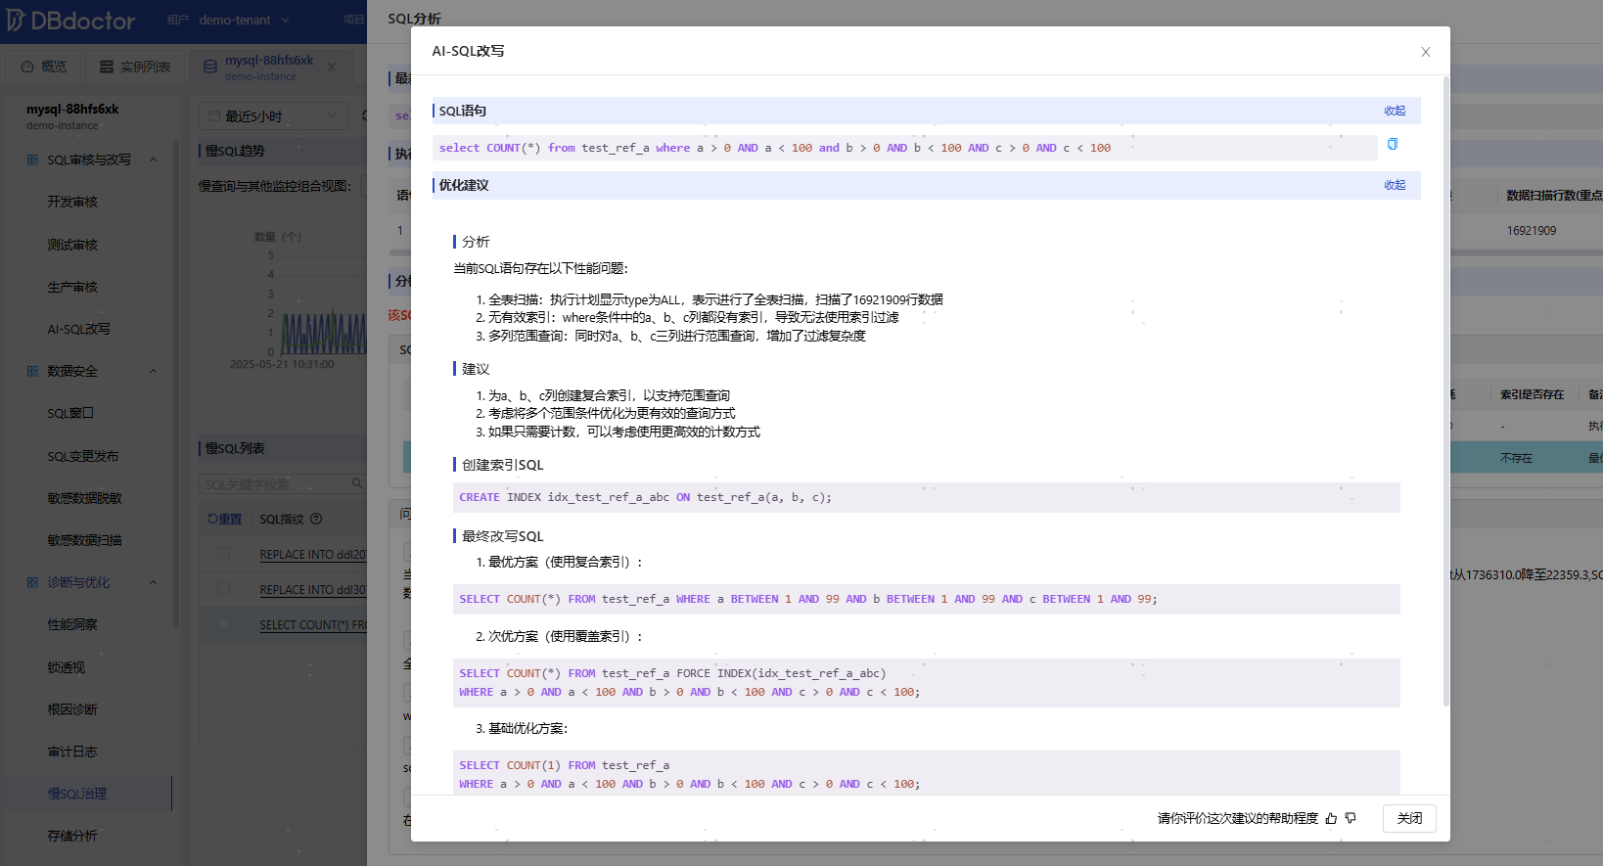
Task: Collapse the SQL语句 section via 收起
Action: pos(1394,111)
